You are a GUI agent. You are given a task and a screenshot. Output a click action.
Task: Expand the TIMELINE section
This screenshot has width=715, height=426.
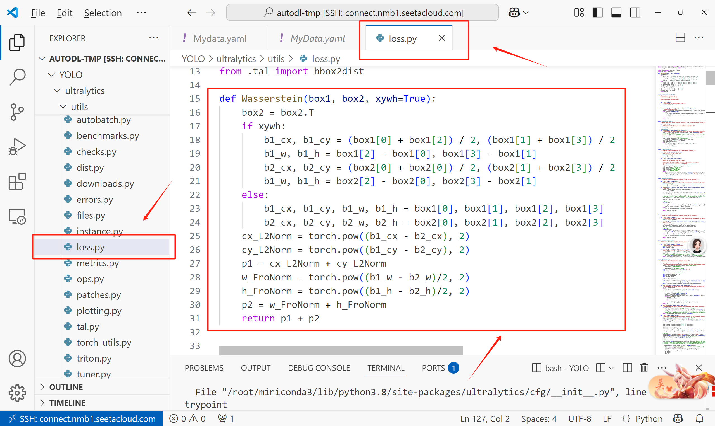(x=67, y=403)
